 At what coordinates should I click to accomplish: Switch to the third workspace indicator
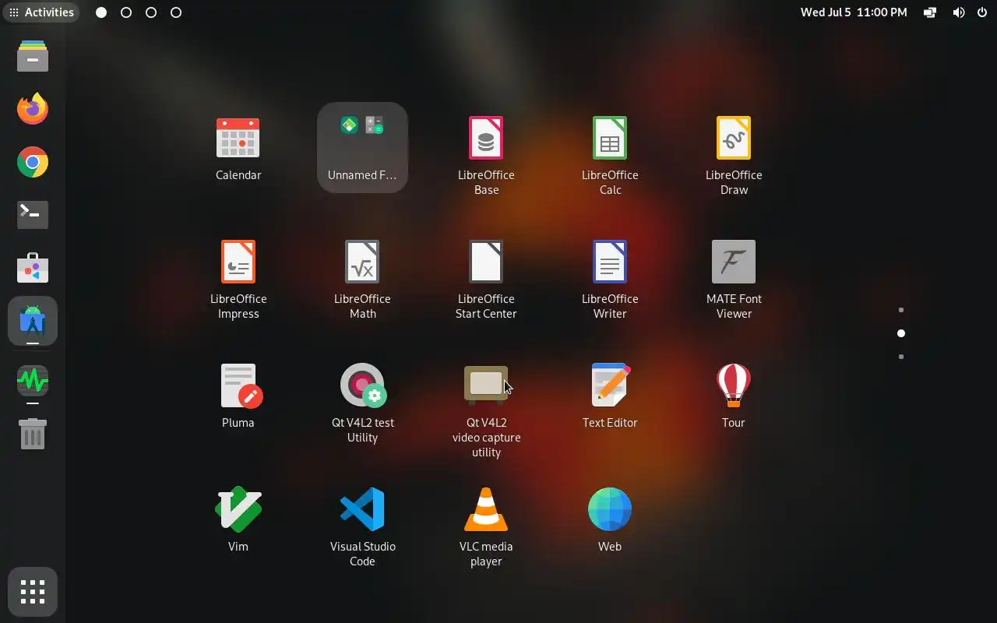click(x=151, y=12)
